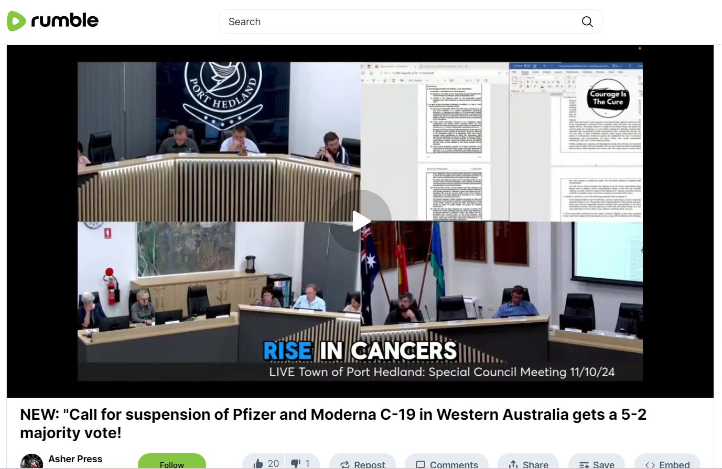Play the video with the center play button
This screenshot has height=469, width=722.
[x=360, y=221]
